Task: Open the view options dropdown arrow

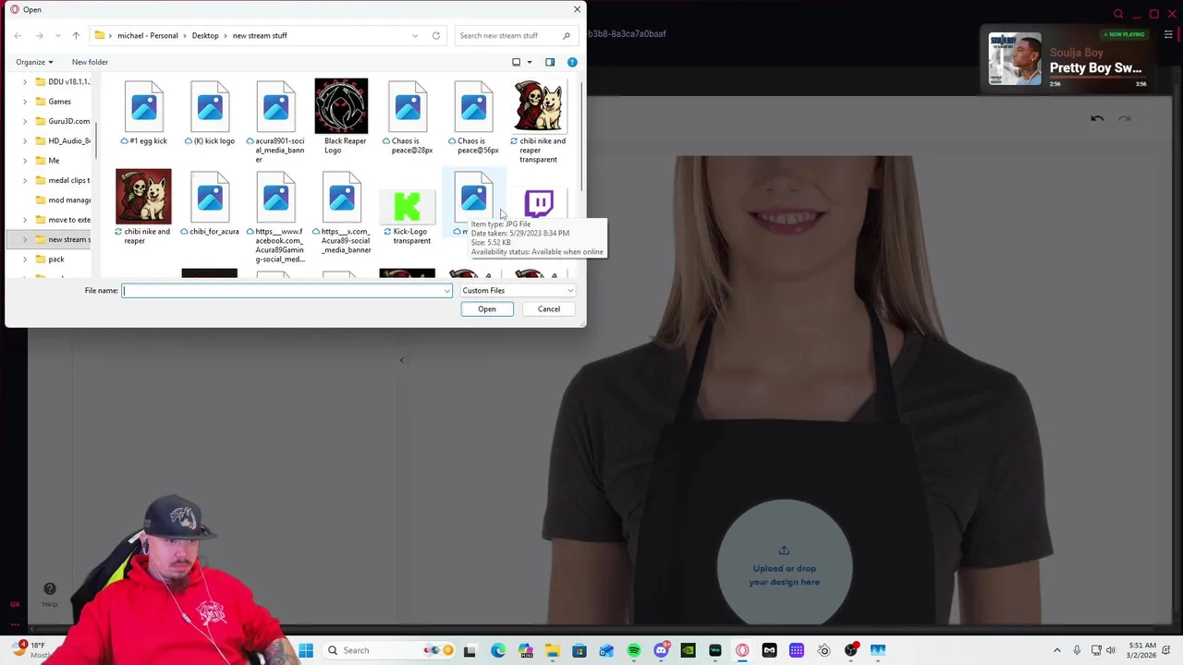Action: click(x=530, y=62)
